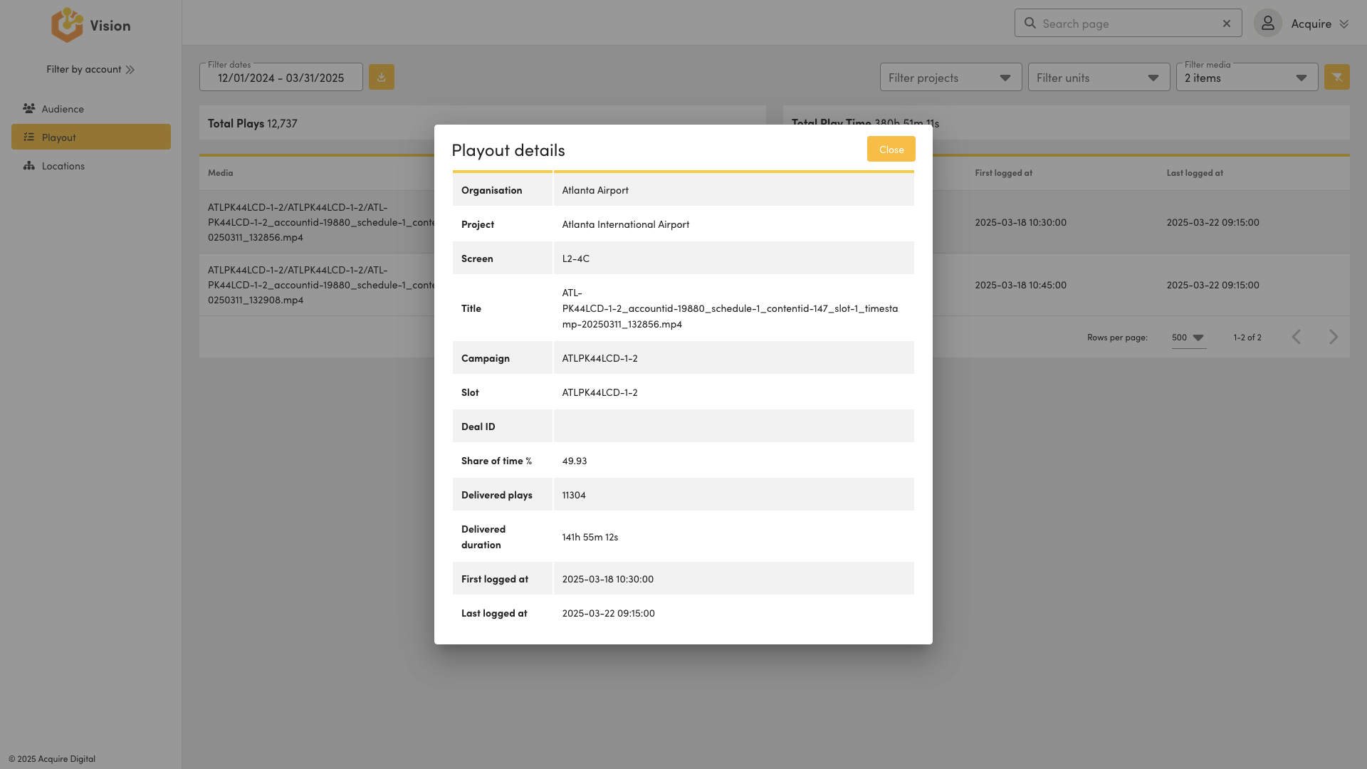Click the 2025 Acquire Digital copyright text
The height and width of the screenshot is (769, 1367).
(x=52, y=758)
